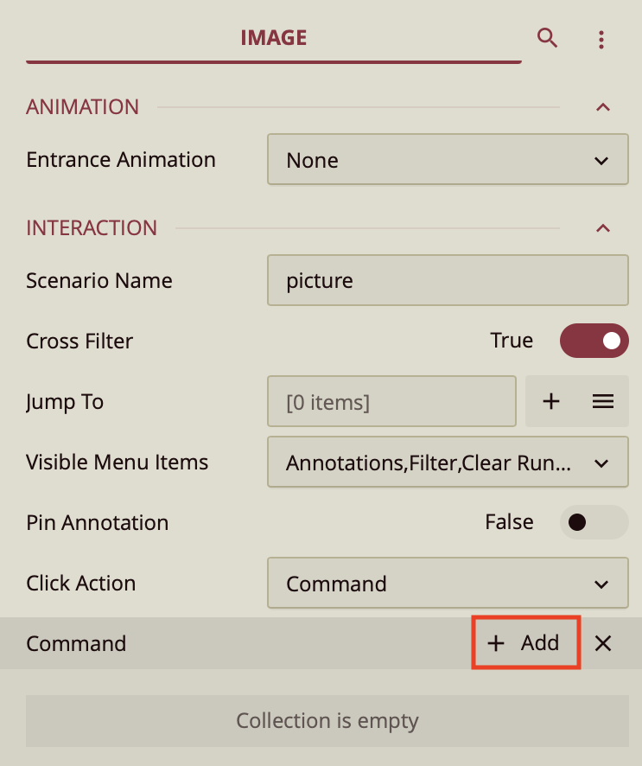Open the search panel with the magnifier icon

coord(548,38)
